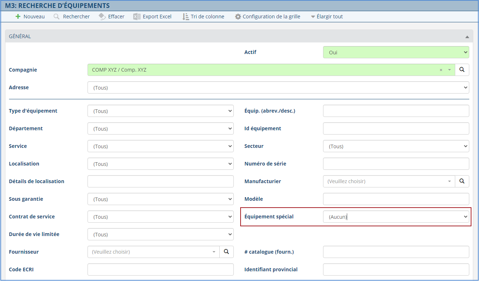Image resolution: width=479 pixels, height=281 pixels.
Task: Expand all sections via Élargir tout
Action: click(x=327, y=17)
